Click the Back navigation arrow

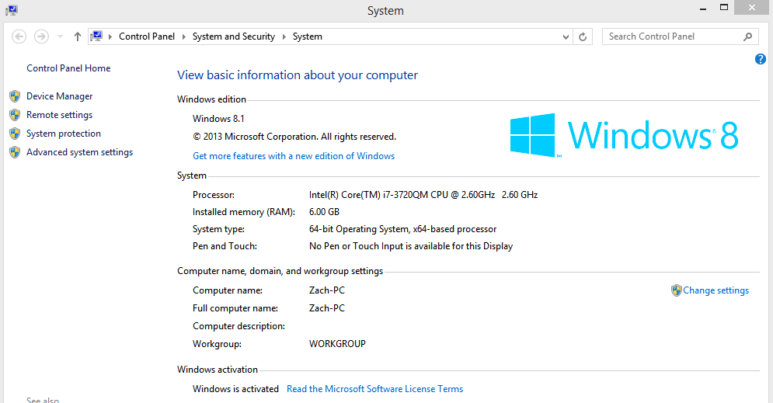pos(19,36)
